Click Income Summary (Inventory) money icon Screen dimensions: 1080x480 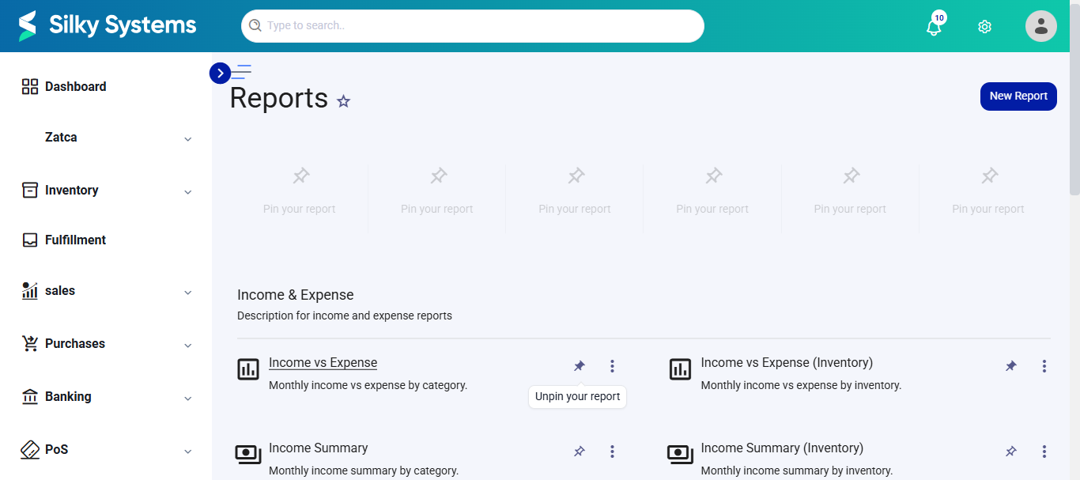tap(680, 454)
